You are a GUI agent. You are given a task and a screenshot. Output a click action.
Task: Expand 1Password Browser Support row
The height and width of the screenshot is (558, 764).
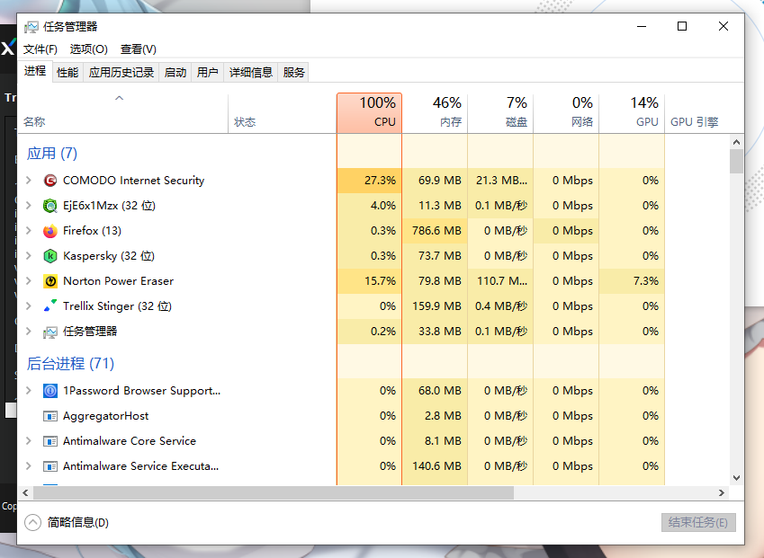29,391
